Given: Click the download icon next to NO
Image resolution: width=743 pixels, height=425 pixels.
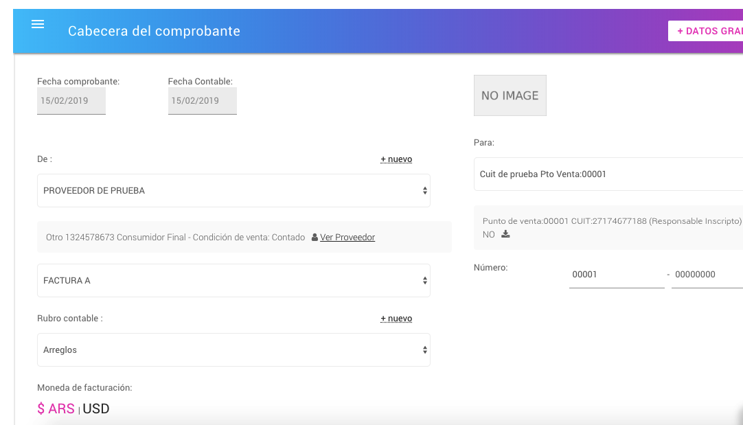Looking at the screenshot, I should click(x=506, y=234).
